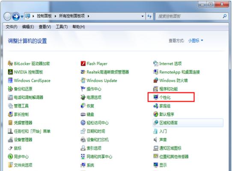Viewport: 232px width, 171px height.
Task: Click the 所有控制面板项 breadcrumb segment
Action: (71, 16)
